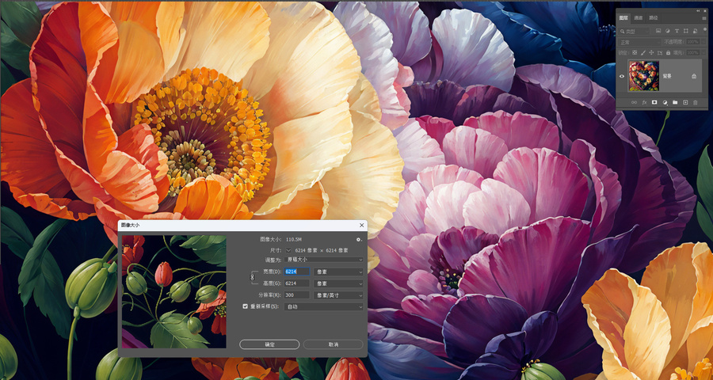This screenshot has height=380, width=713.
Task: Filter layers by adjustment layer icon
Action: [668, 31]
